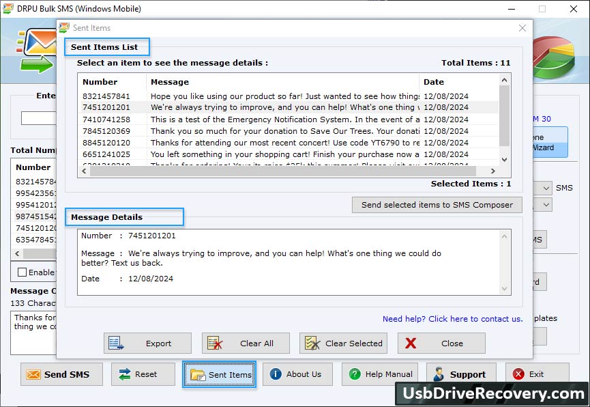Image resolution: width=590 pixels, height=407 pixels.
Task: Click the Exit button text
Action: 536,374
